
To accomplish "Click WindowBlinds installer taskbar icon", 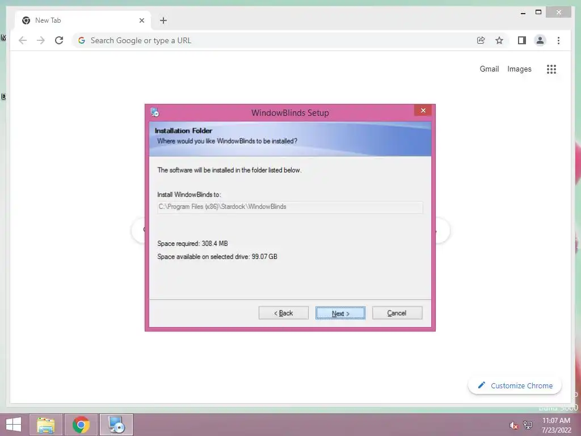I will pos(116,425).
